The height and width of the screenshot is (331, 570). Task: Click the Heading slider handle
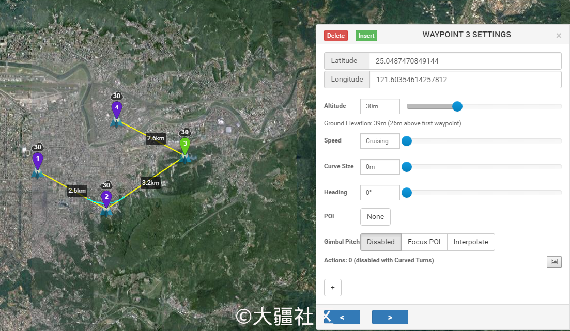click(x=407, y=193)
